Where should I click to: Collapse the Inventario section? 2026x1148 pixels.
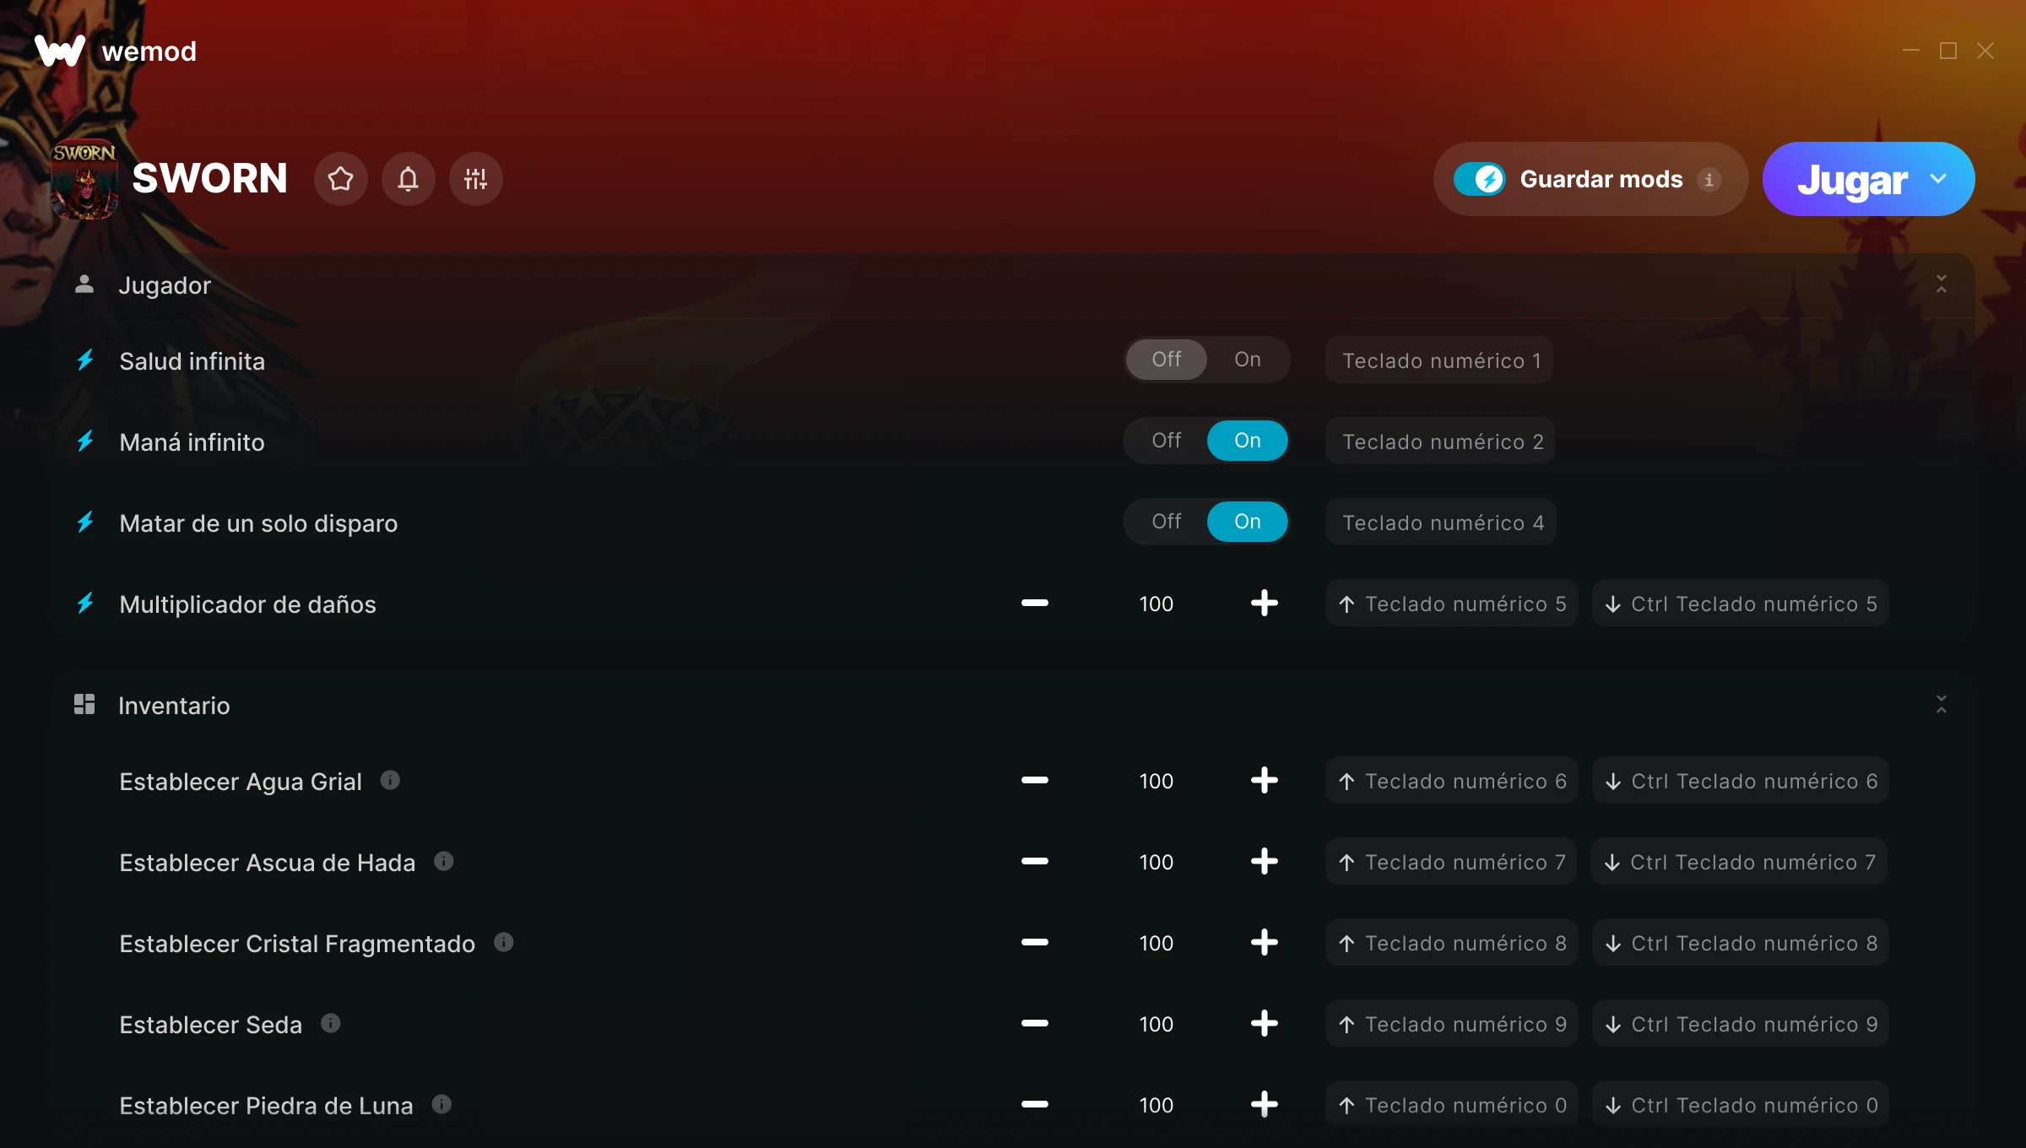[x=1942, y=705]
